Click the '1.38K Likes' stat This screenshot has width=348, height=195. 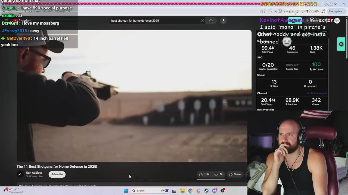point(316,49)
